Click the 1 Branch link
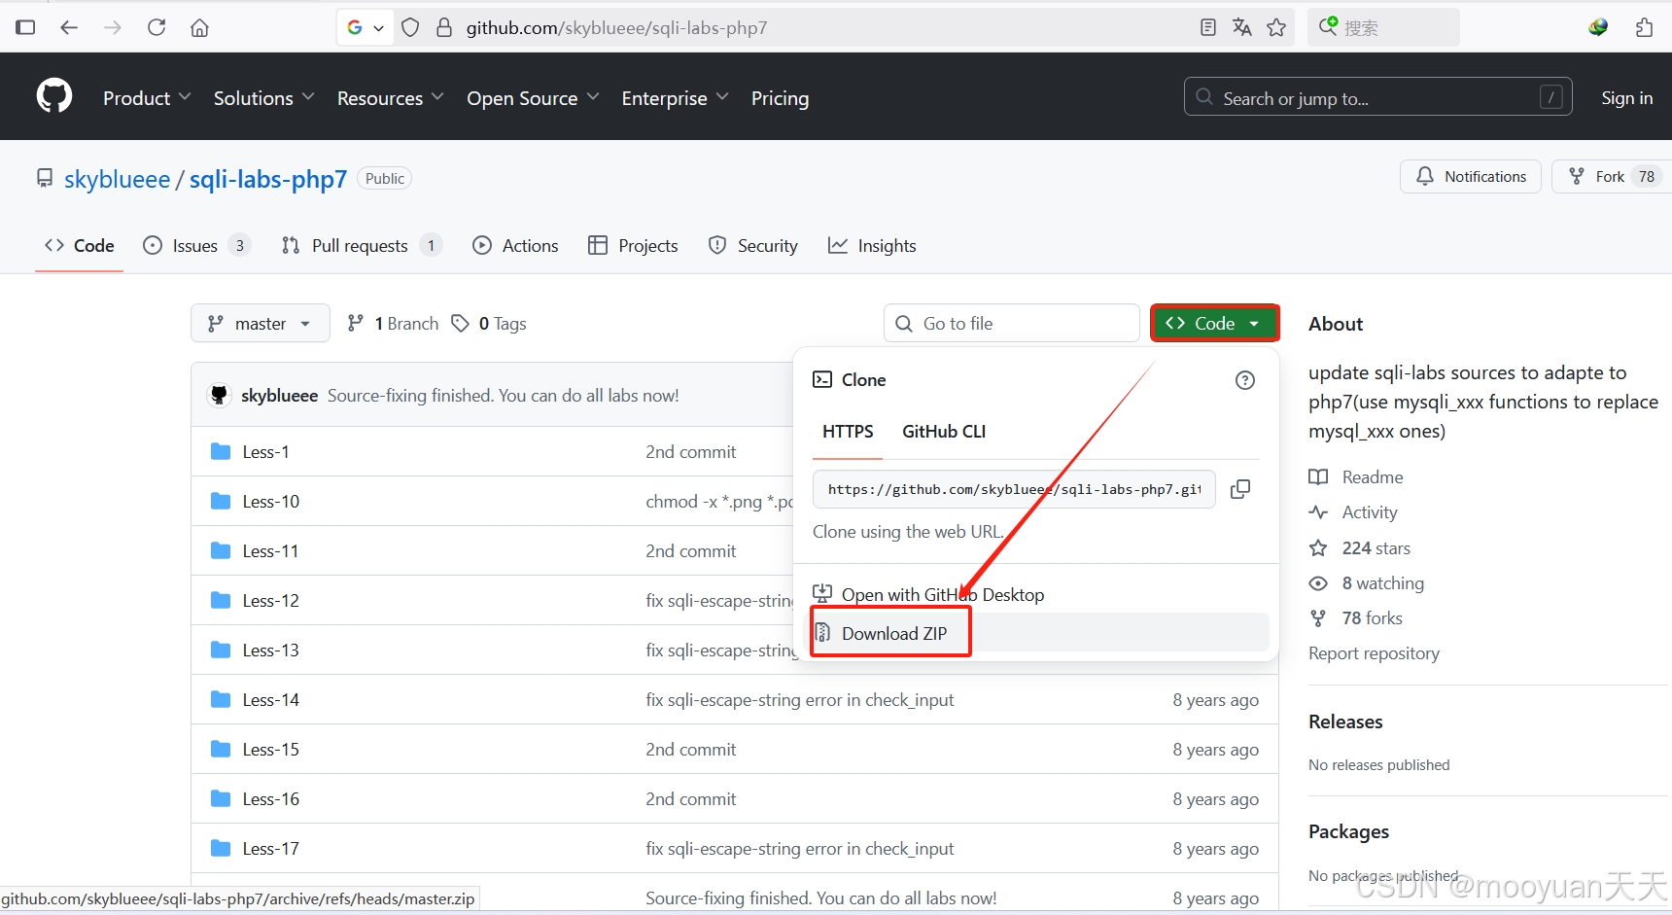The height and width of the screenshot is (915, 1672). point(393,323)
